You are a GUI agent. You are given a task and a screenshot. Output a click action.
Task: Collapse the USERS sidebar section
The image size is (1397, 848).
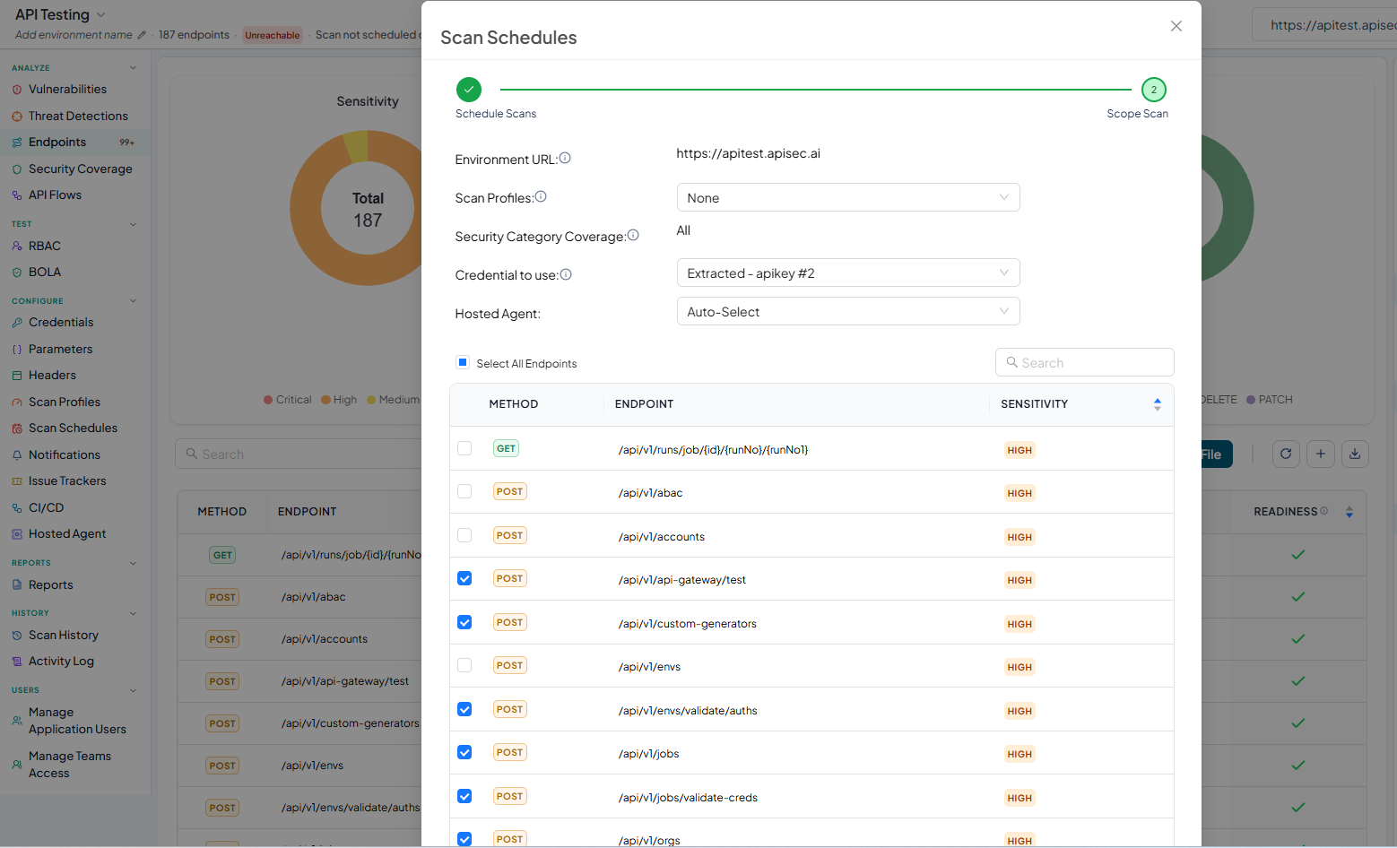point(133,690)
